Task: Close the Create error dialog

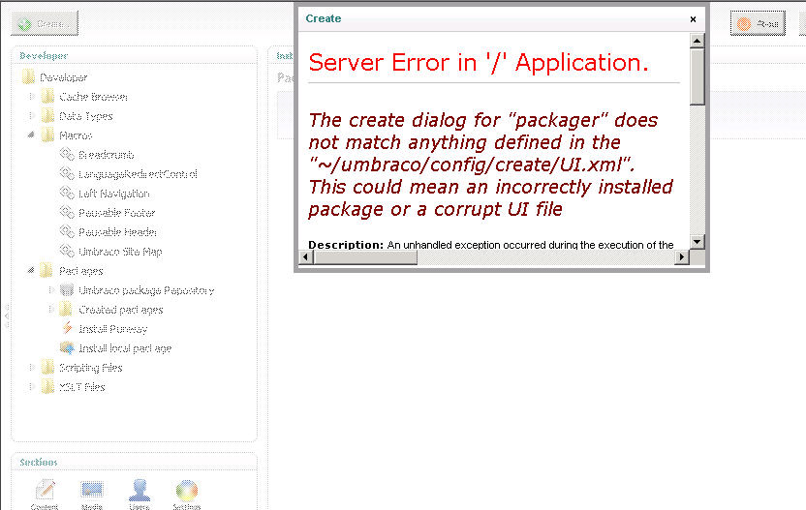Action: pyautogui.click(x=693, y=19)
